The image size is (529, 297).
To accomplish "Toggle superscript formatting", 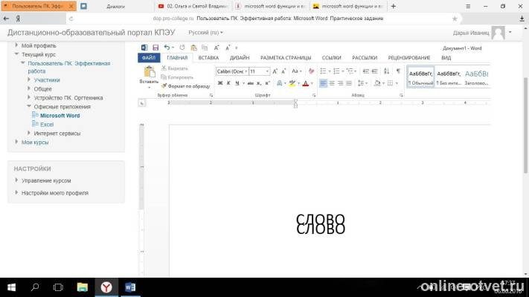I will [x=267, y=83].
